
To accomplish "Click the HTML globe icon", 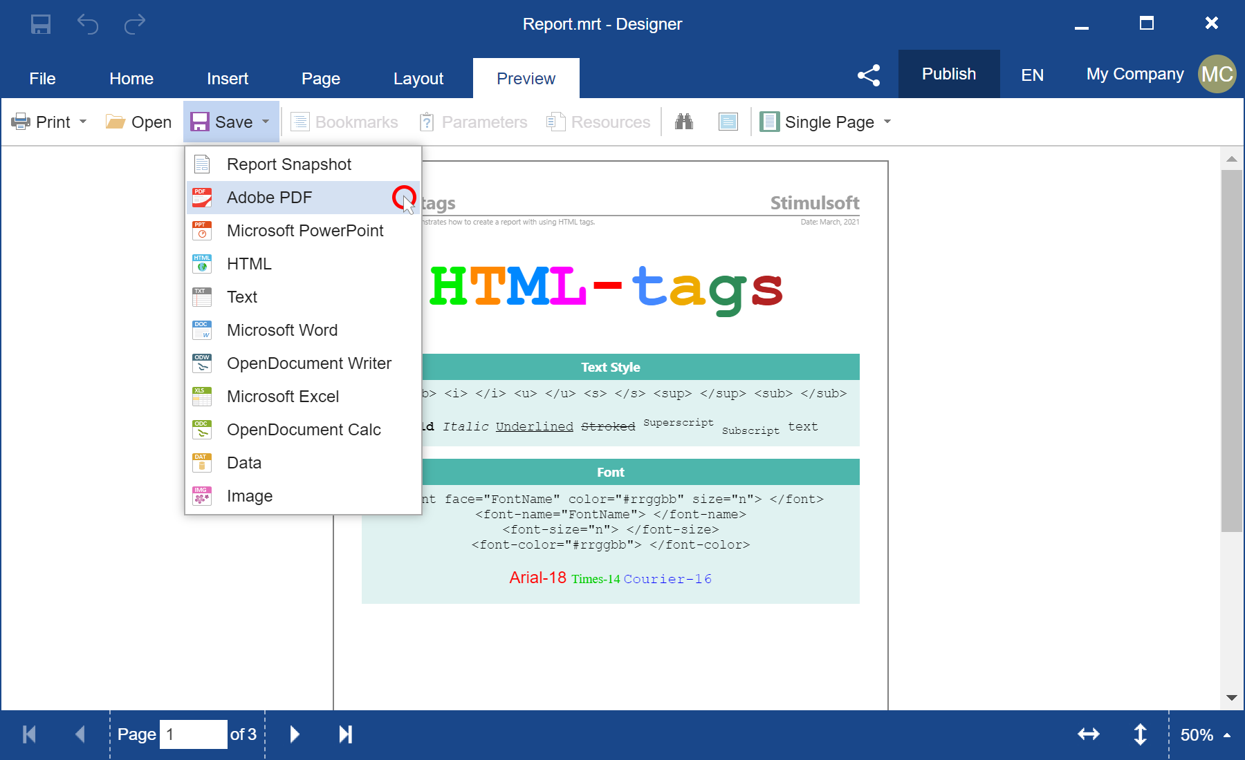I will pos(202,264).
